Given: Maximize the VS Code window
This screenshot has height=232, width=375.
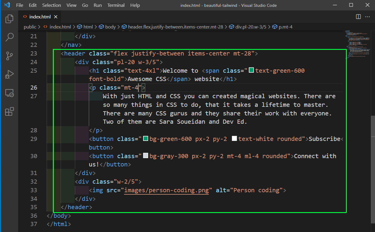Looking at the screenshot, I should click(351, 5).
